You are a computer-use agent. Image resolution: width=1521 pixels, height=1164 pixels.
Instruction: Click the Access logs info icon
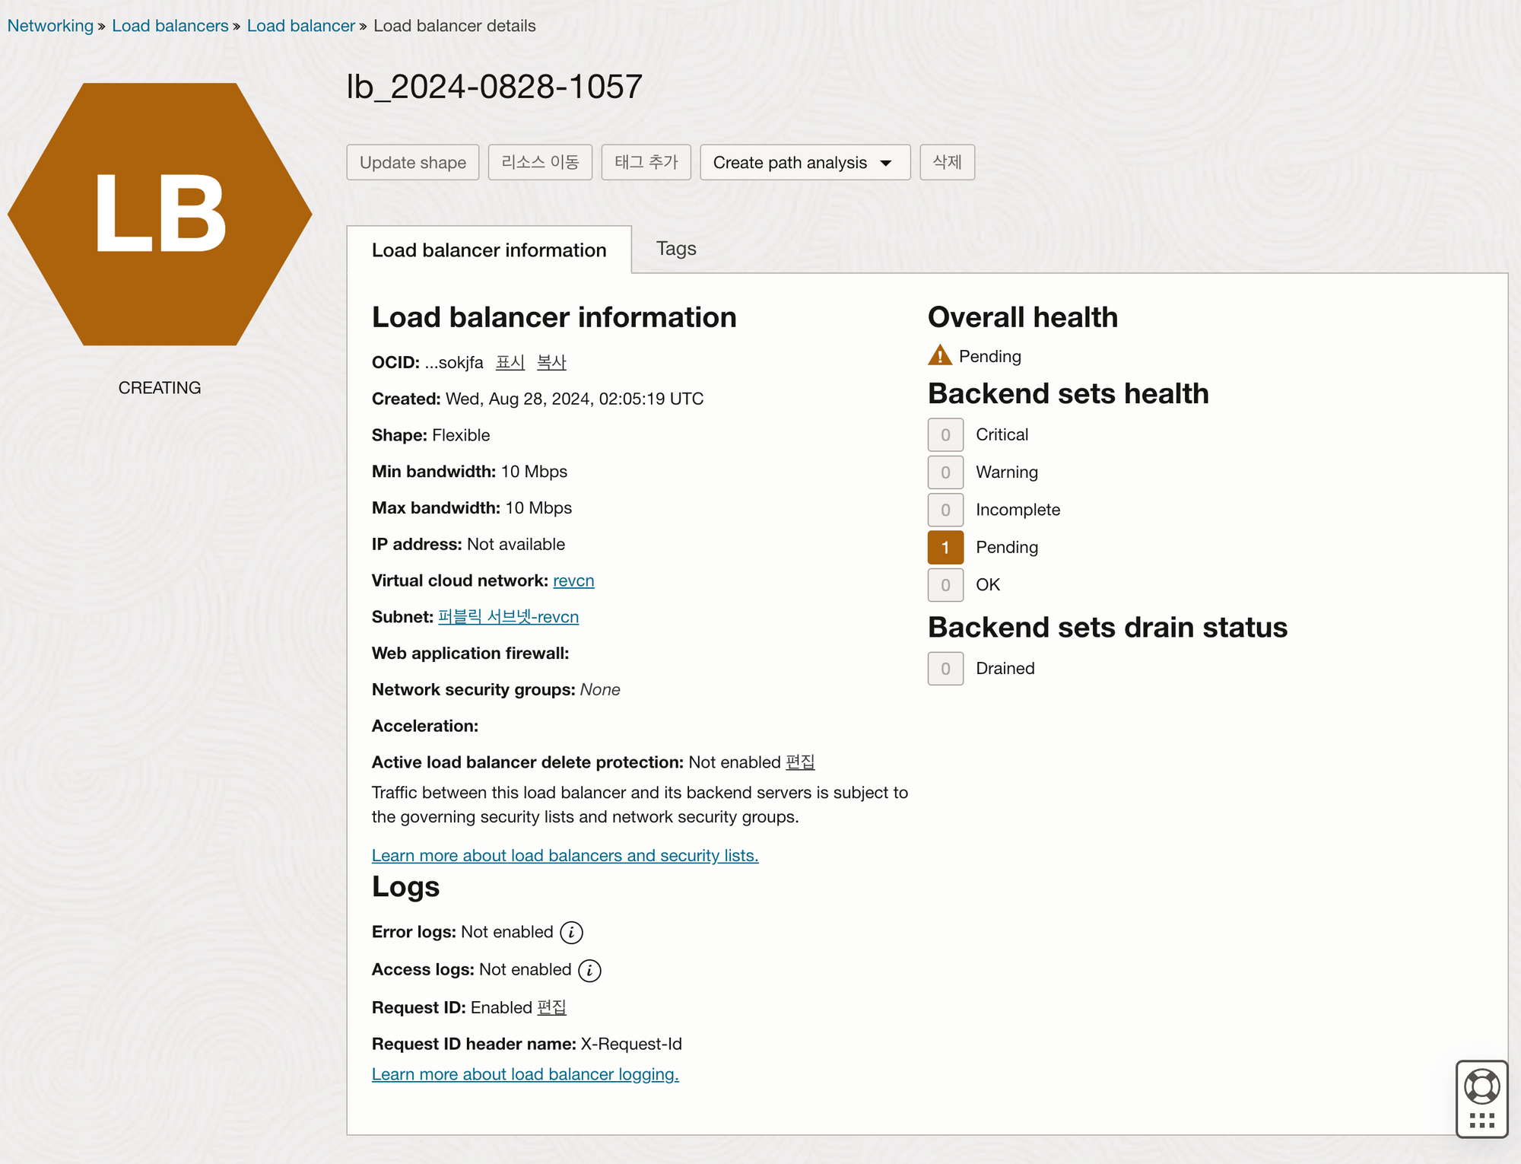589,970
